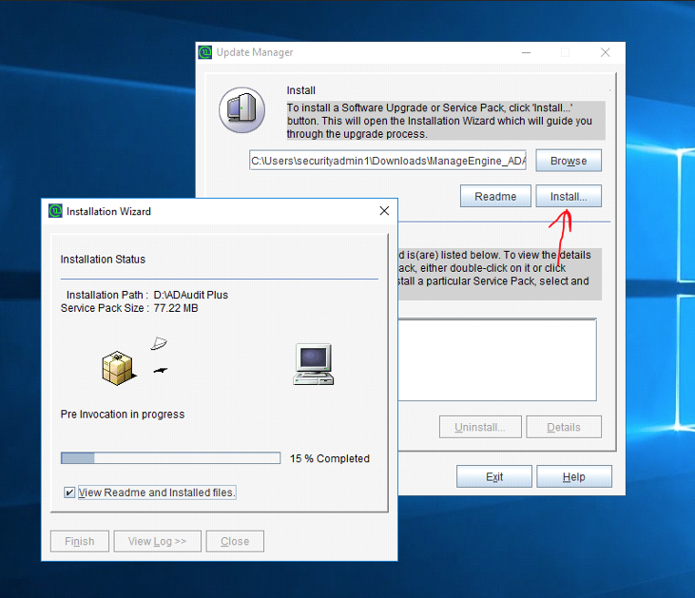Click the disabled maximize button of Update Manager
695x598 pixels.
pos(565,52)
